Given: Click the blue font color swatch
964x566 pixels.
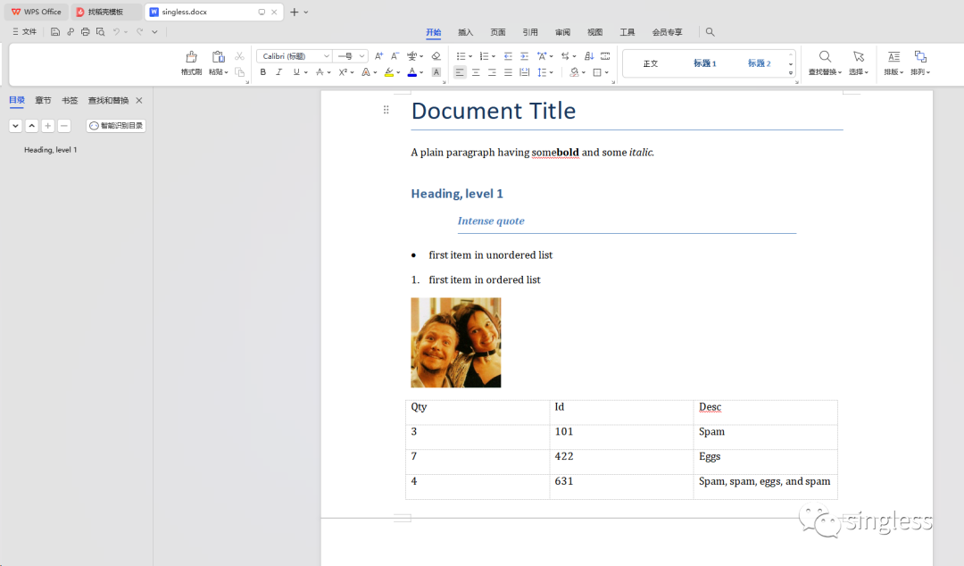Looking at the screenshot, I should 411,72.
